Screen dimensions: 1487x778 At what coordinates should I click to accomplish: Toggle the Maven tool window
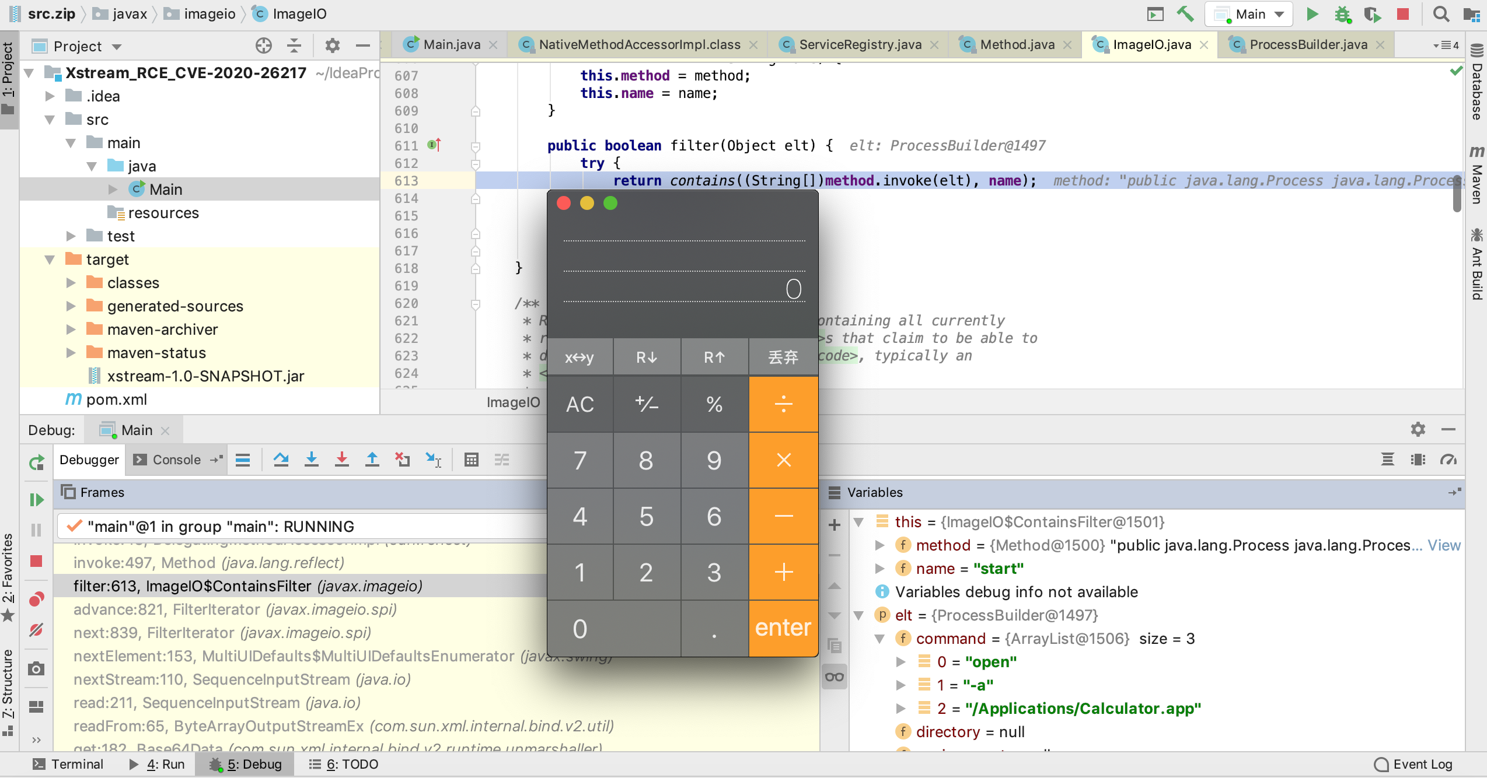(1477, 175)
